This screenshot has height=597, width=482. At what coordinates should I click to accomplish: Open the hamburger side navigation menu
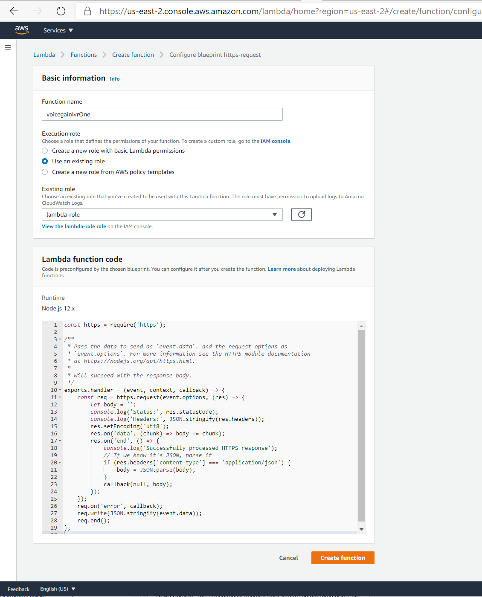tap(7, 48)
